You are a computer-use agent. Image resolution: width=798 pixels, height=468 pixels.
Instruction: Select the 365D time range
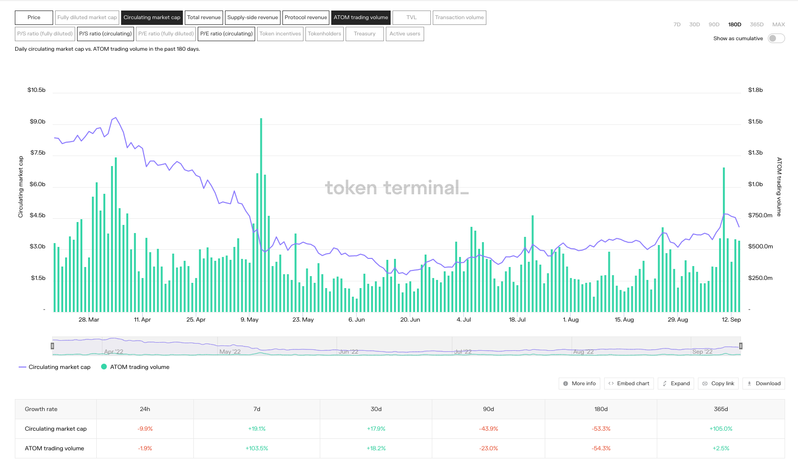[x=756, y=24]
